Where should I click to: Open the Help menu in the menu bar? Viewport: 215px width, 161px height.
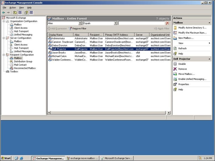(x=29, y=8)
